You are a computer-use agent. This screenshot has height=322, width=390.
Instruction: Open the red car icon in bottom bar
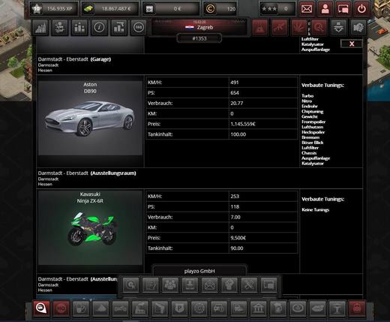(x=357, y=308)
